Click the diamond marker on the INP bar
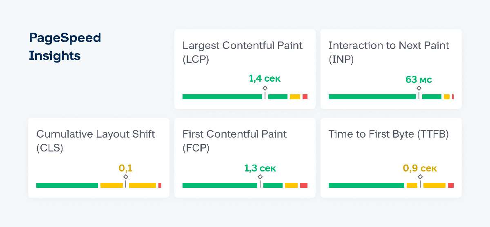The image size is (490, 227). [419, 88]
